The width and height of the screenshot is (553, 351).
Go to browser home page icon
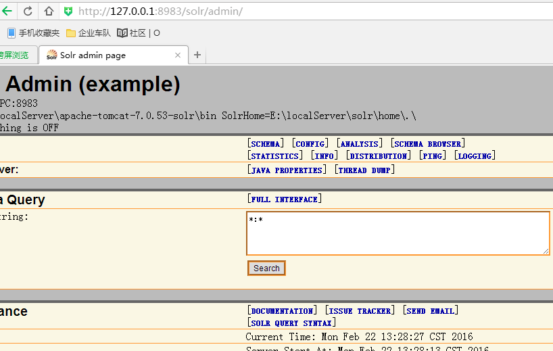pos(49,11)
